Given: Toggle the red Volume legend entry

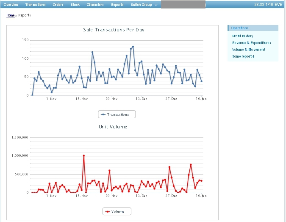Looking at the screenshot, I should (117, 211).
